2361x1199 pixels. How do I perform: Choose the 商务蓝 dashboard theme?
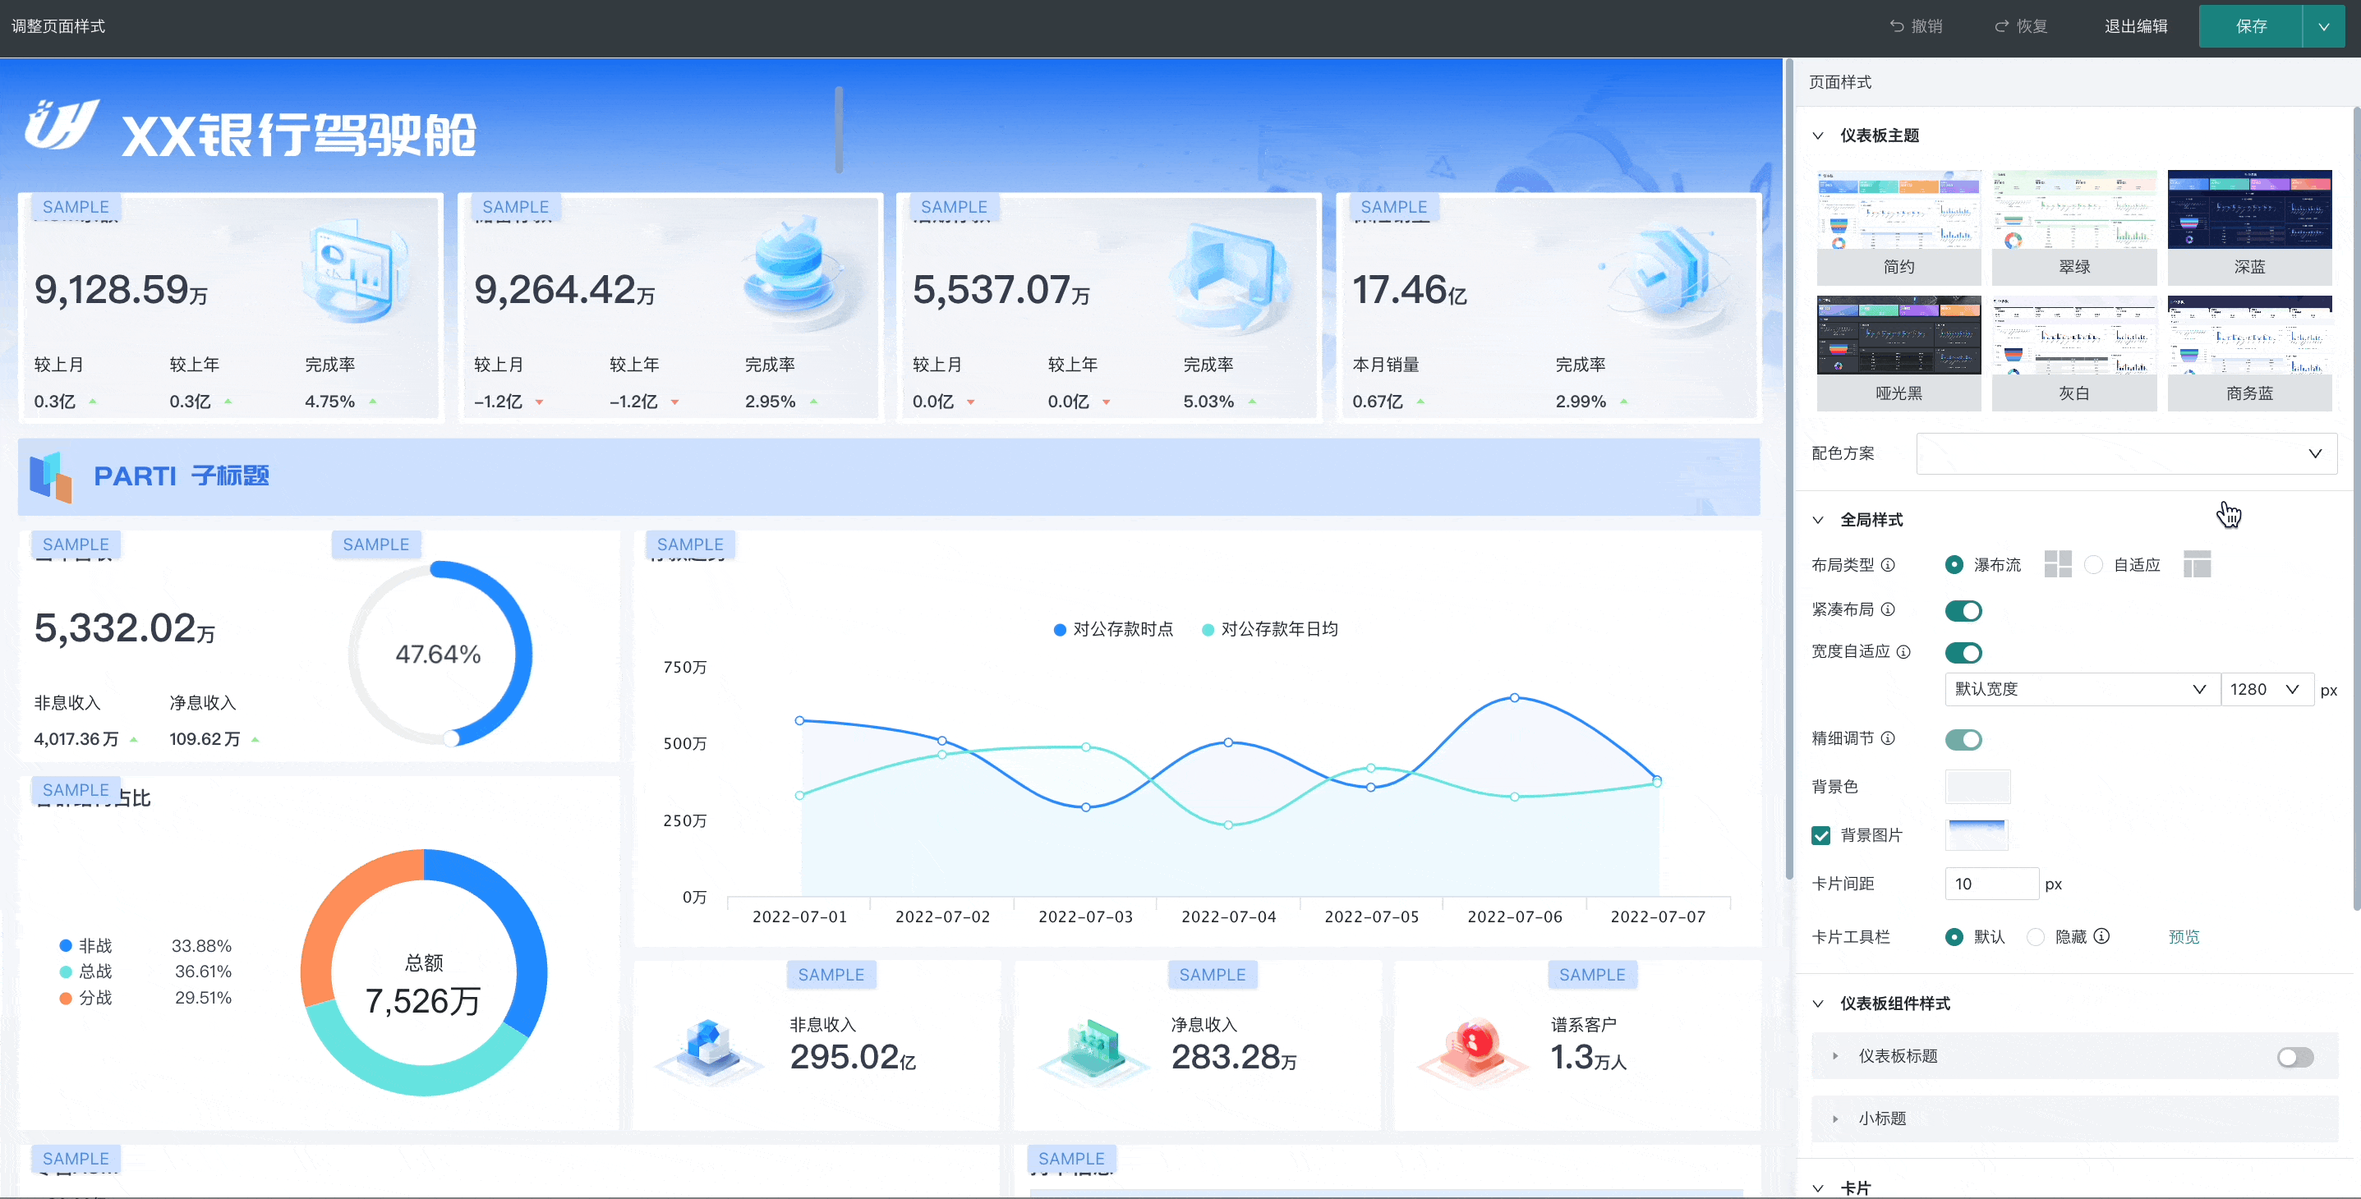click(2249, 352)
